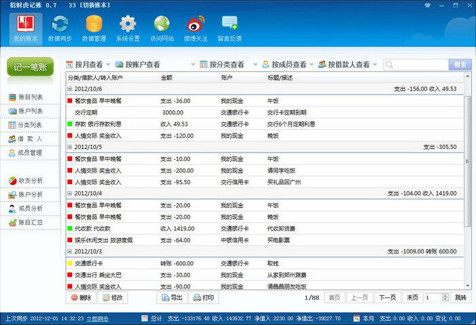This screenshot has height=325, width=476.
Task: Click the 删除 delete button
Action: tap(81, 298)
